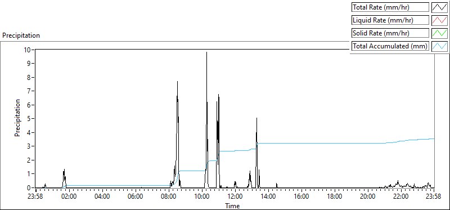Click the y-axis value 1
The image size is (450, 210).
29,174
